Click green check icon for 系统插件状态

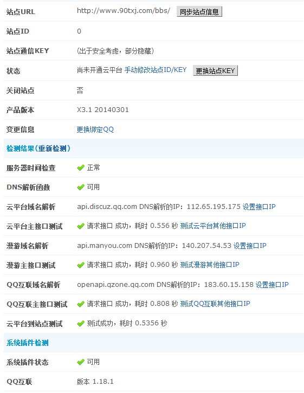[x=81, y=362]
